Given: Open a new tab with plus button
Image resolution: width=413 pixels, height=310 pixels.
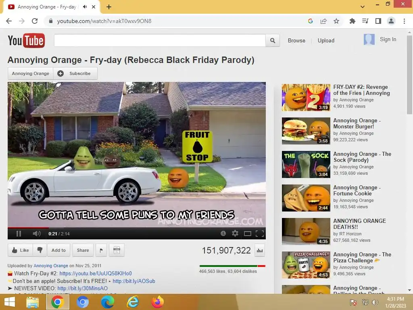Looking at the screenshot, I should click(109, 7).
